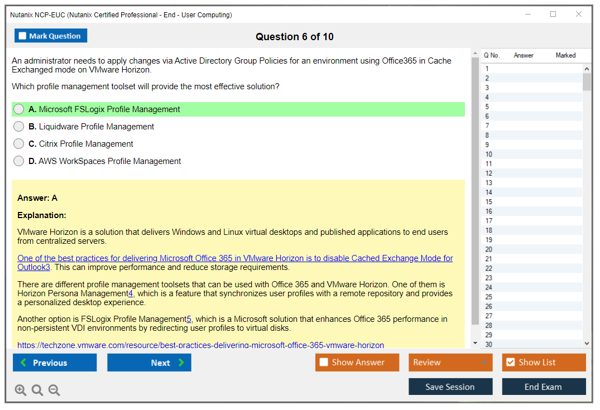Open the techzone.vmware.com best practices link
The width and height of the screenshot is (600, 410).
click(200, 345)
